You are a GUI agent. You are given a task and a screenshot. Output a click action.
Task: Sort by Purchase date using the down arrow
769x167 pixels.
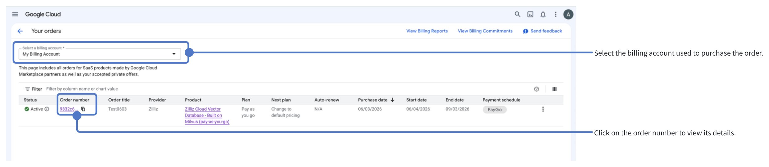392,100
